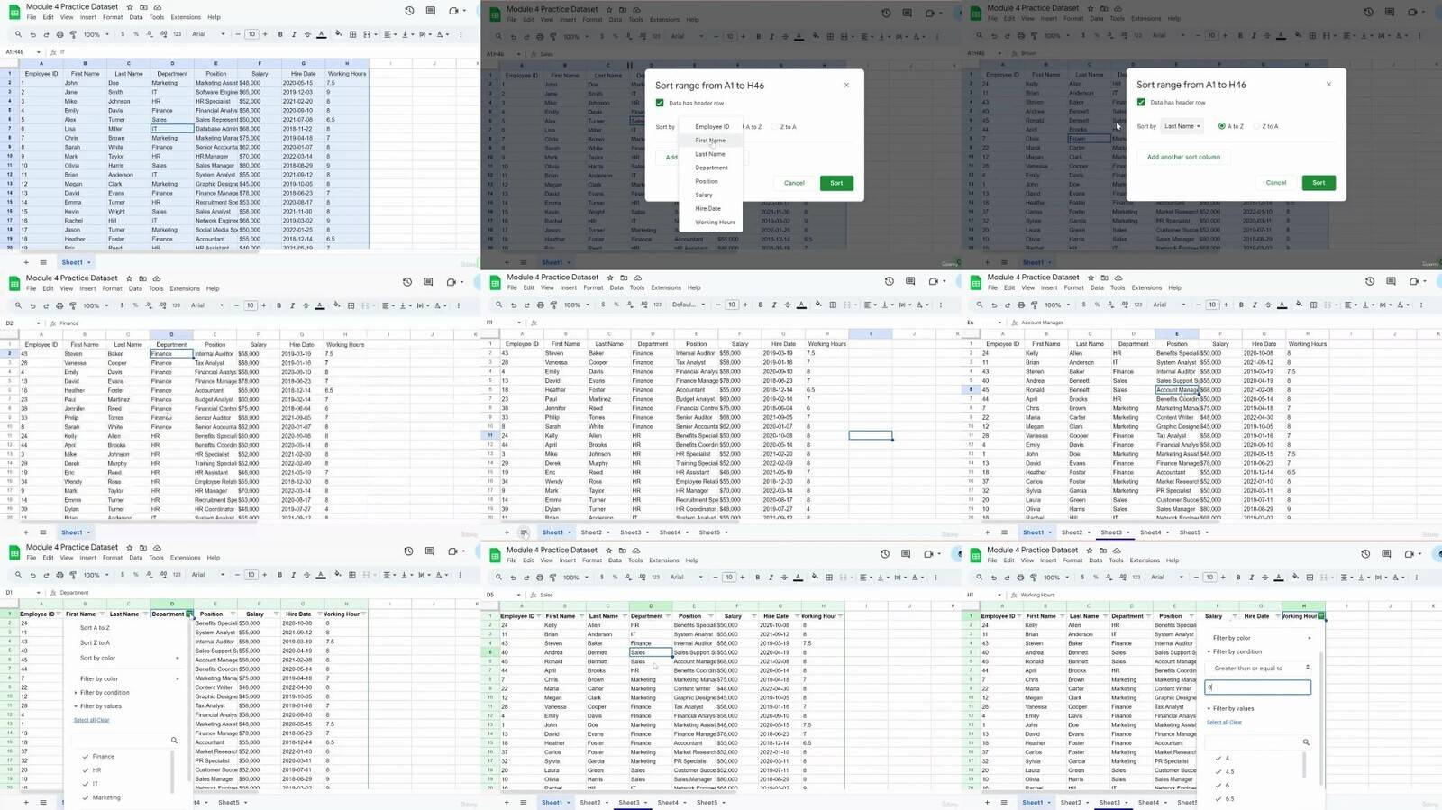Open fill color picker in the John Doe sheet
Screen dimensions: 1442x810
coord(338,34)
